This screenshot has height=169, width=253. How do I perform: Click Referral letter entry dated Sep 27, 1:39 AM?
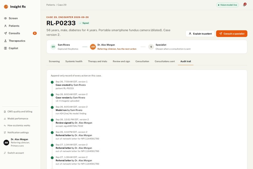78,161
